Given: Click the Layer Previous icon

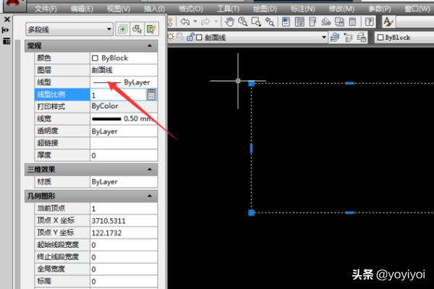Looking at the screenshot, I should click(x=348, y=38).
